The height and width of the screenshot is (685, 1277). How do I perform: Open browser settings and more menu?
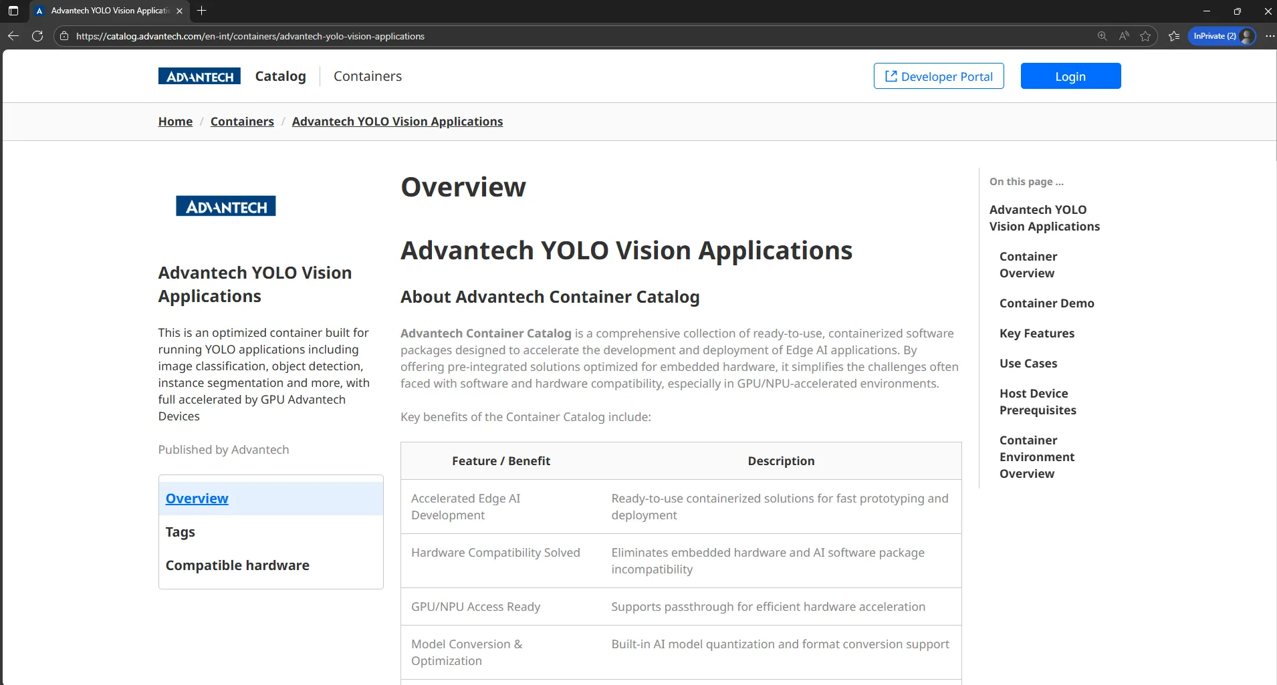[x=1269, y=36]
